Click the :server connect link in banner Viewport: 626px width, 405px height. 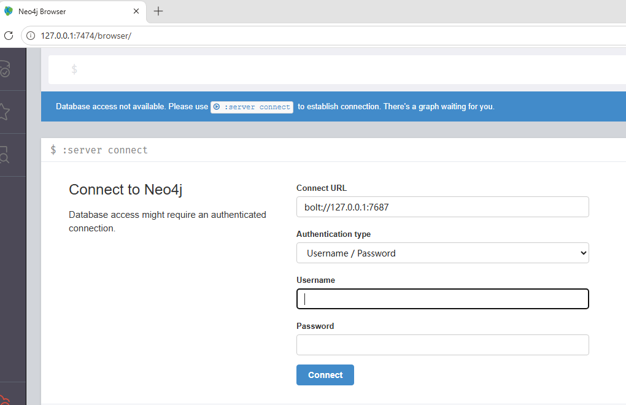click(x=252, y=107)
